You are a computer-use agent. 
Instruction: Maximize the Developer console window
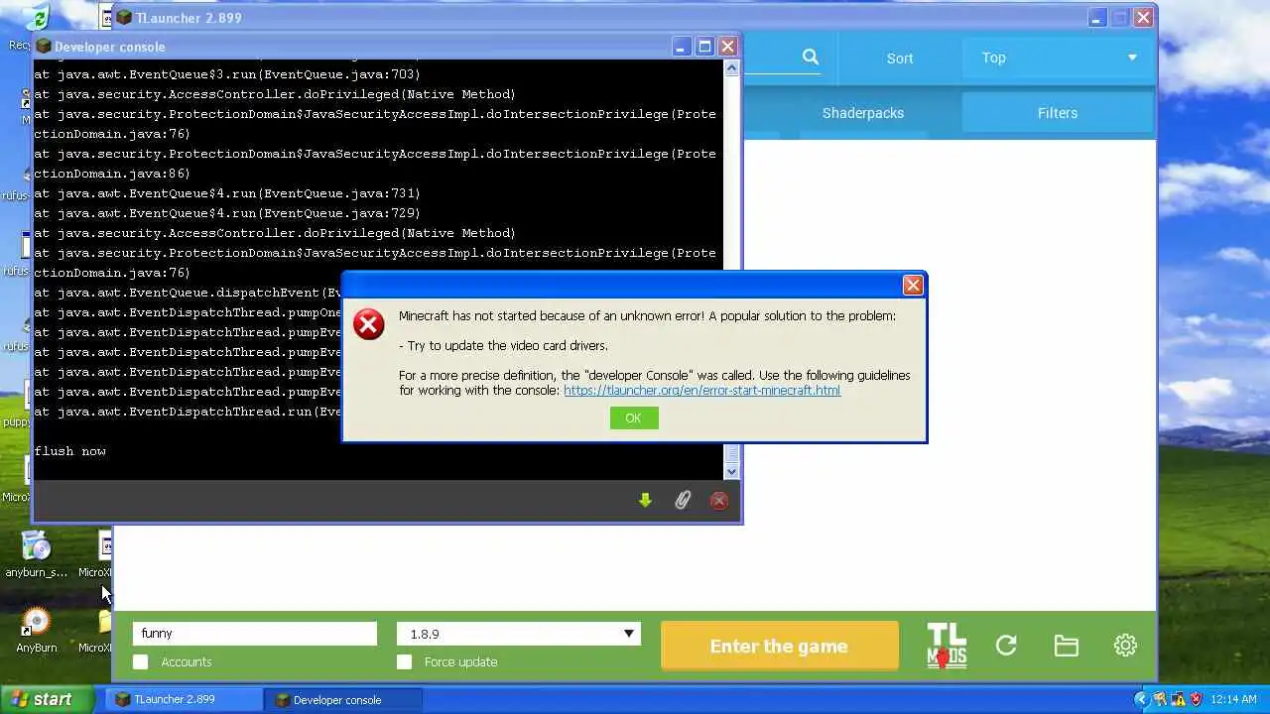[704, 47]
